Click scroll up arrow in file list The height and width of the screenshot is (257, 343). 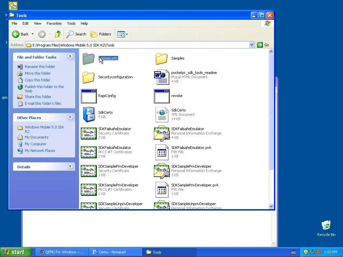click(x=271, y=51)
